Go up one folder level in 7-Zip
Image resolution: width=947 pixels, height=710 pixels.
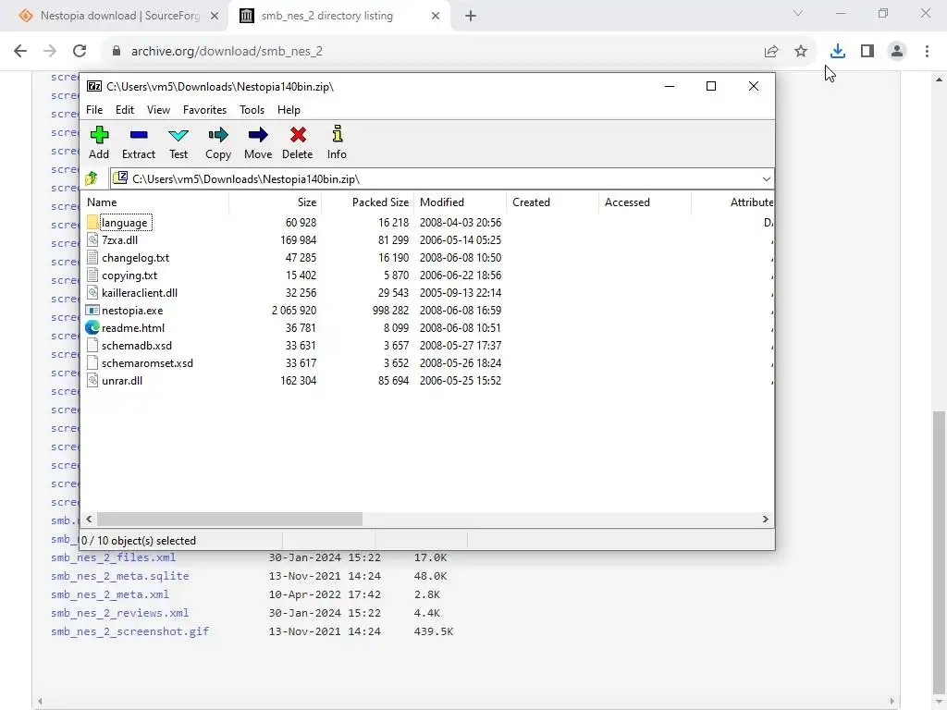tap(92, 178)
